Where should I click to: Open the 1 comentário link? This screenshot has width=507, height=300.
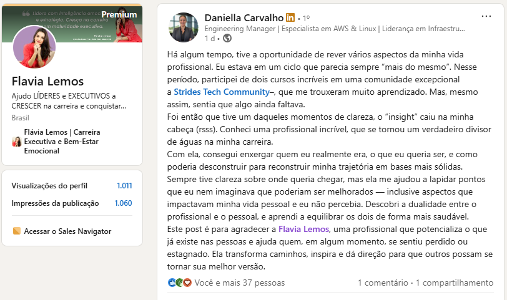pos(384,283)
